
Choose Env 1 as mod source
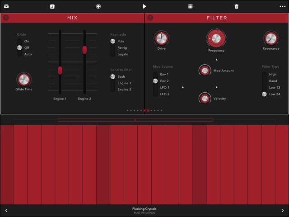164,74
